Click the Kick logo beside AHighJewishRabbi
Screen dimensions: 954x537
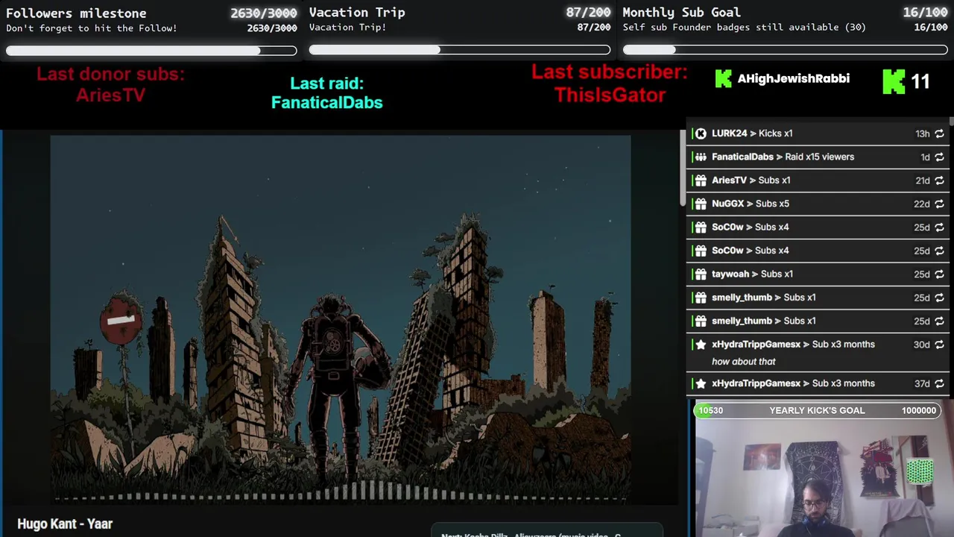point(723,78)
